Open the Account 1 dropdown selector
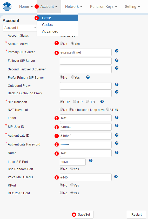Screen dimensions: 148x219 (20, 28)
